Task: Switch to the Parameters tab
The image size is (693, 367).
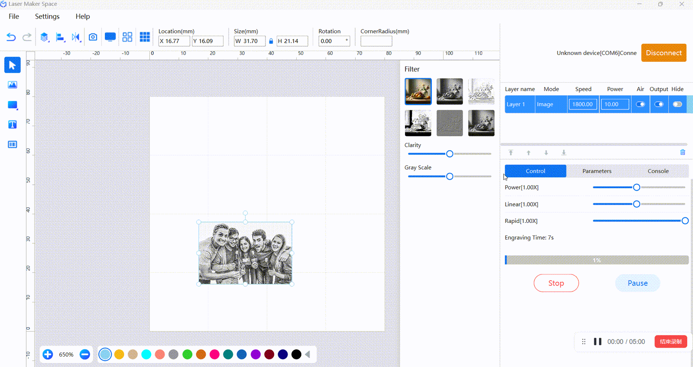Action: 597,171
